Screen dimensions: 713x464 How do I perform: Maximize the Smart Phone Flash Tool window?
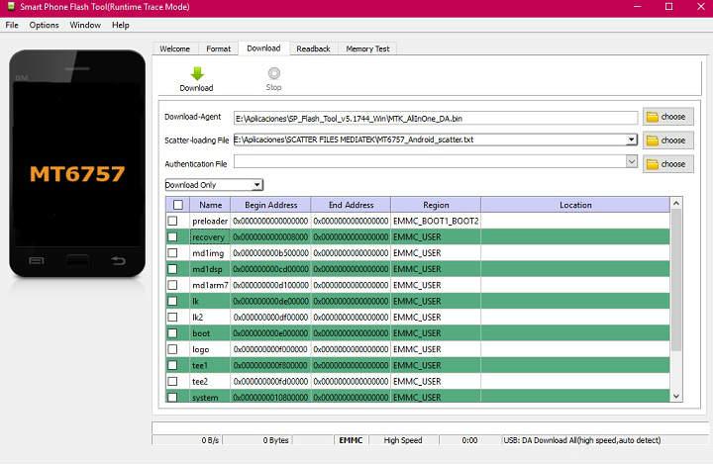(668, 7)
